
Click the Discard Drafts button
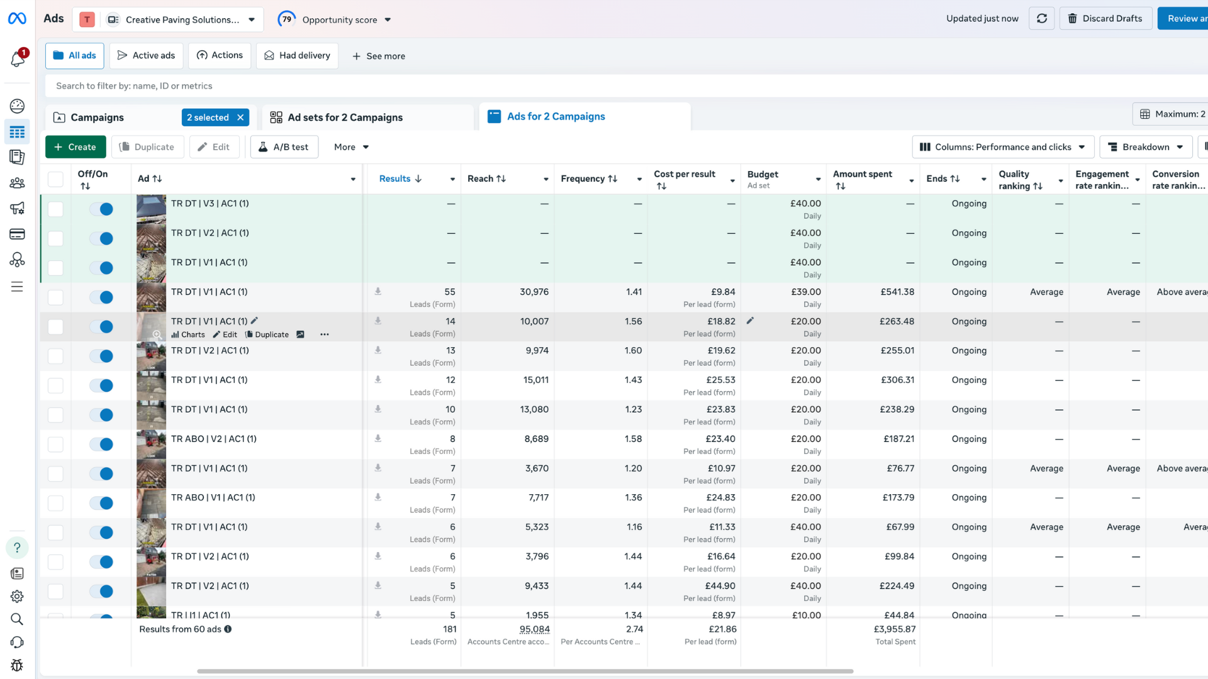pyautogui.click(x=1105, y=19)
